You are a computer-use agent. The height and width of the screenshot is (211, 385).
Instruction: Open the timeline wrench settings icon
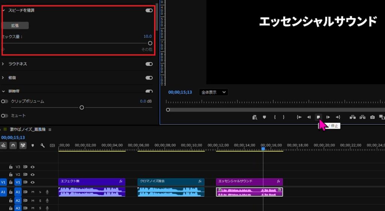(42, 145)
